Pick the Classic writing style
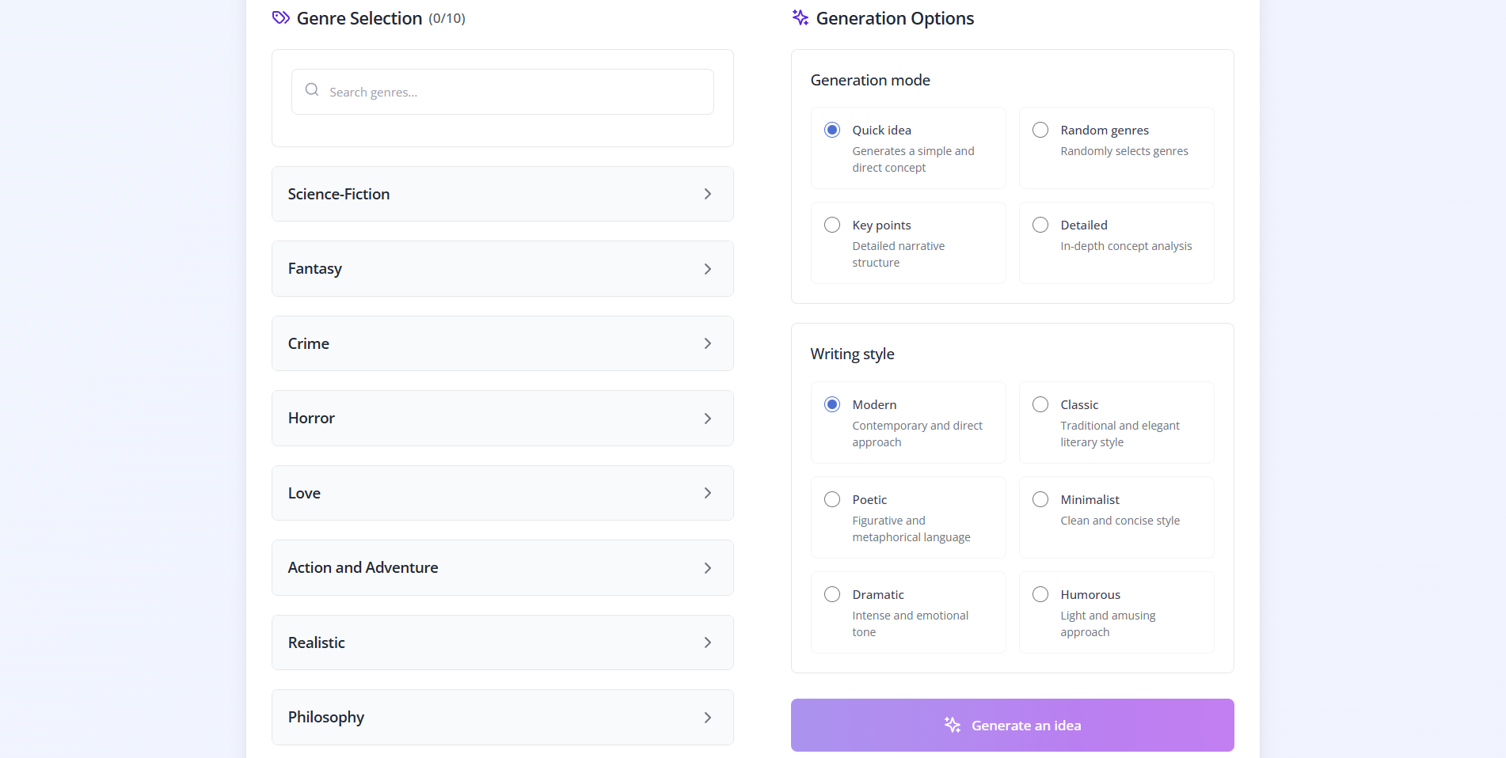 (1040, 404)
